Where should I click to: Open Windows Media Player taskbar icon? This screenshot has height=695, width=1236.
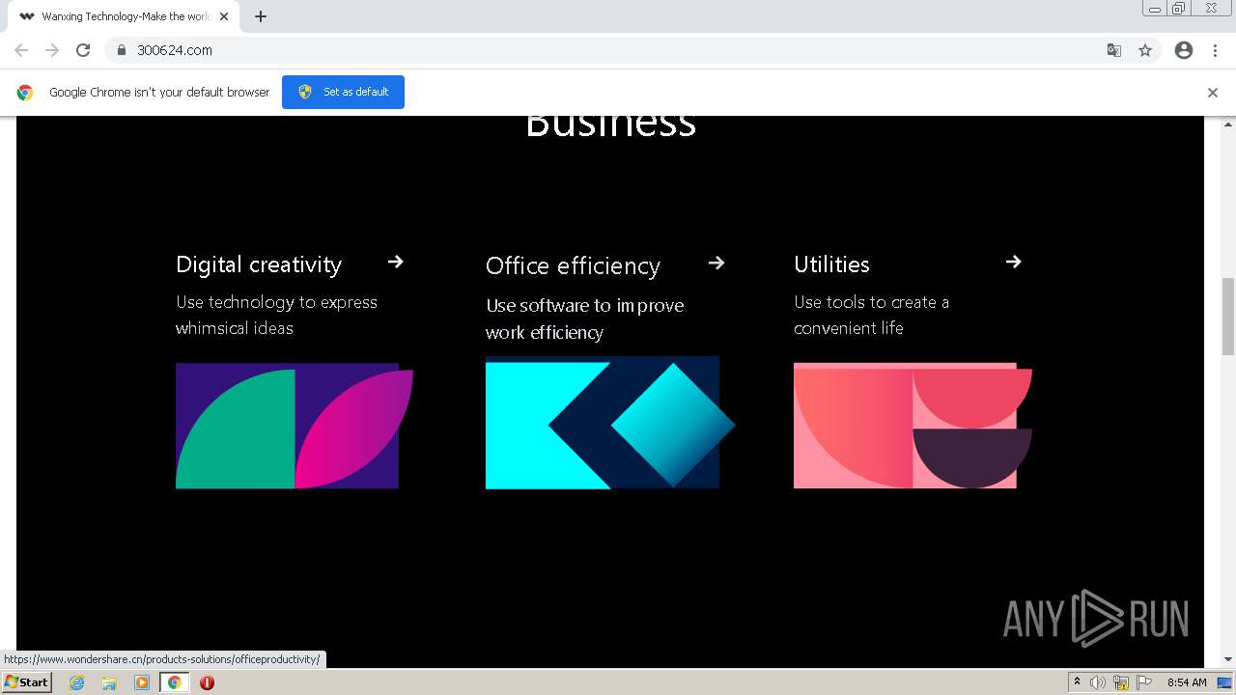tap(142, 682)
